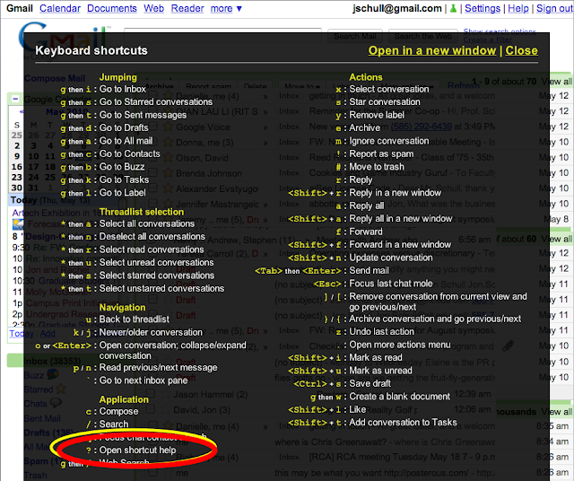
Task: Focus the Gmail search input field
Action: tap(222, 35)
